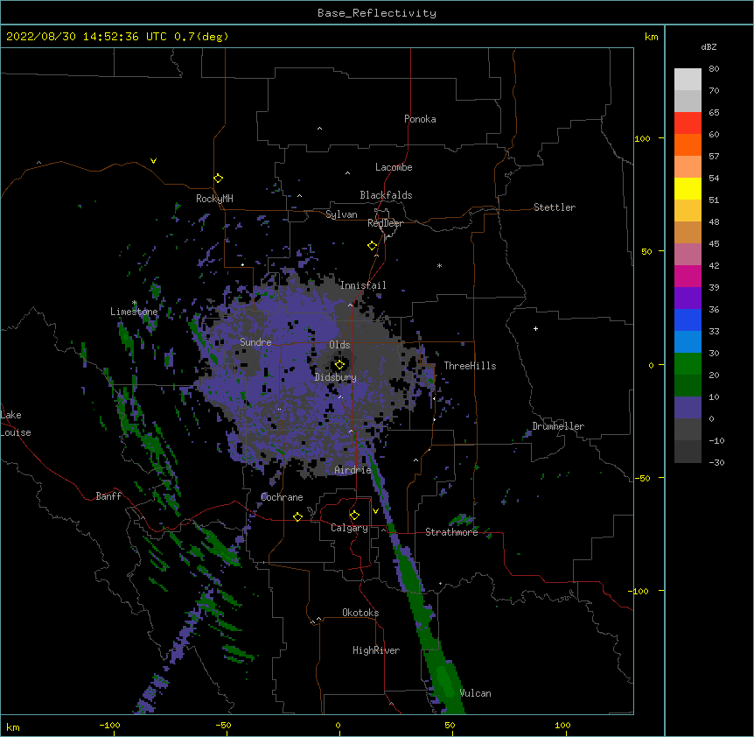The image size is (754, 737).
Task: Click yellow V marker northwest of RockyMH
Action: [x=153, y=161]
